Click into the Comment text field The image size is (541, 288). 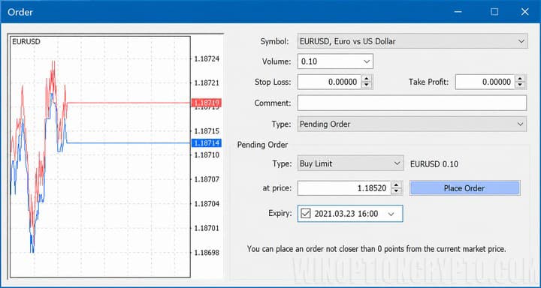[x=412, y=103]
